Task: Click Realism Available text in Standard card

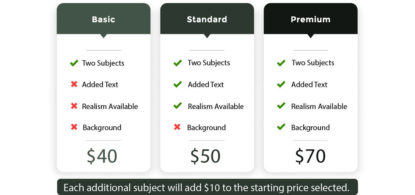Action: pos(216,106)
